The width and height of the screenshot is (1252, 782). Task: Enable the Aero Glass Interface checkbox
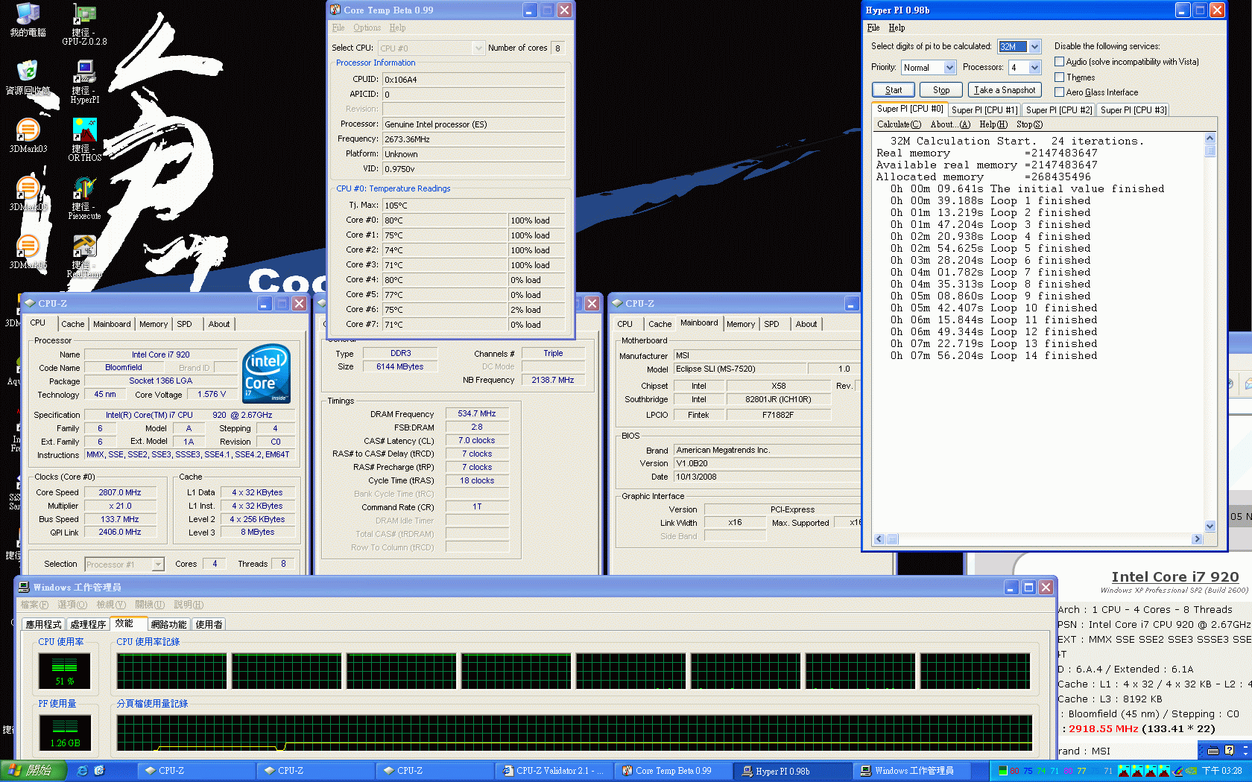coord(1059,92)
